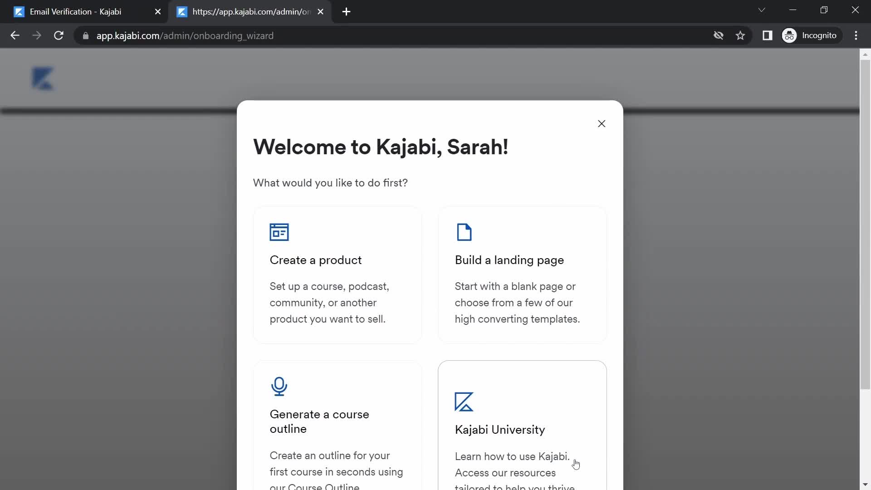Click the Kajabi University logo icon
The width and height of the screenshot is (871, 490).
[464, 402]
